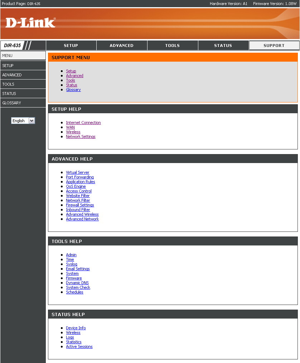Open the Glossary link in Support Menu

73,90
